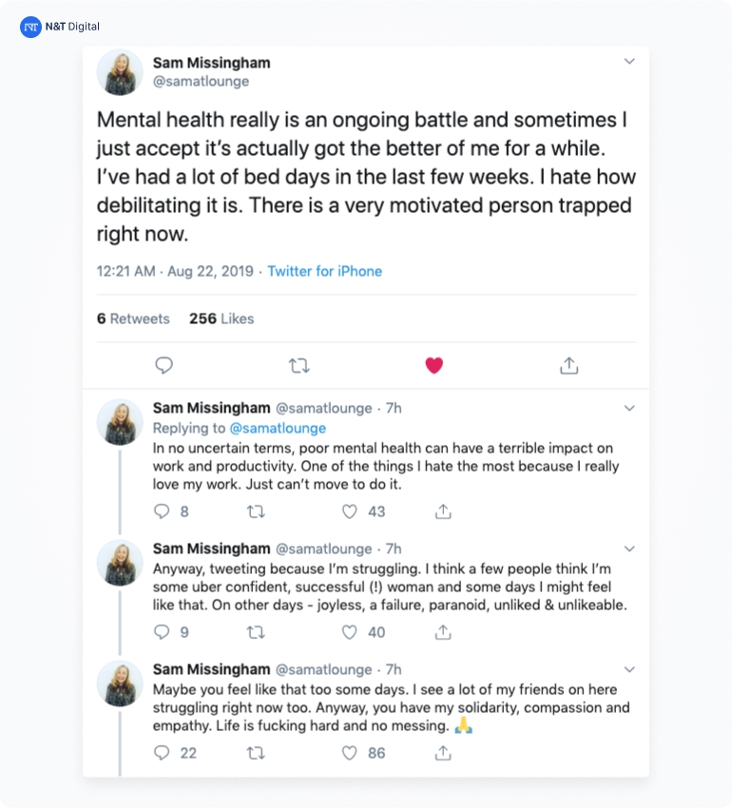This screenshot has width=732, height=808.
Task: Open chevron menu on last reply tweet
Action: tap(628, 669)
